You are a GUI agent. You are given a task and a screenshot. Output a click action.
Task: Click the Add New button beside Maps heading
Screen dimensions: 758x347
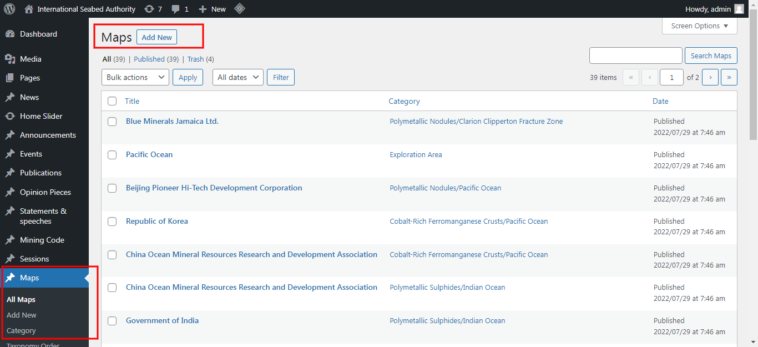click(157, 37)
